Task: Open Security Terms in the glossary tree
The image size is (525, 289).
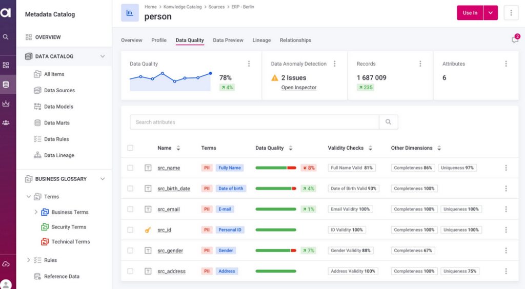Action: [x=69, y=227]
